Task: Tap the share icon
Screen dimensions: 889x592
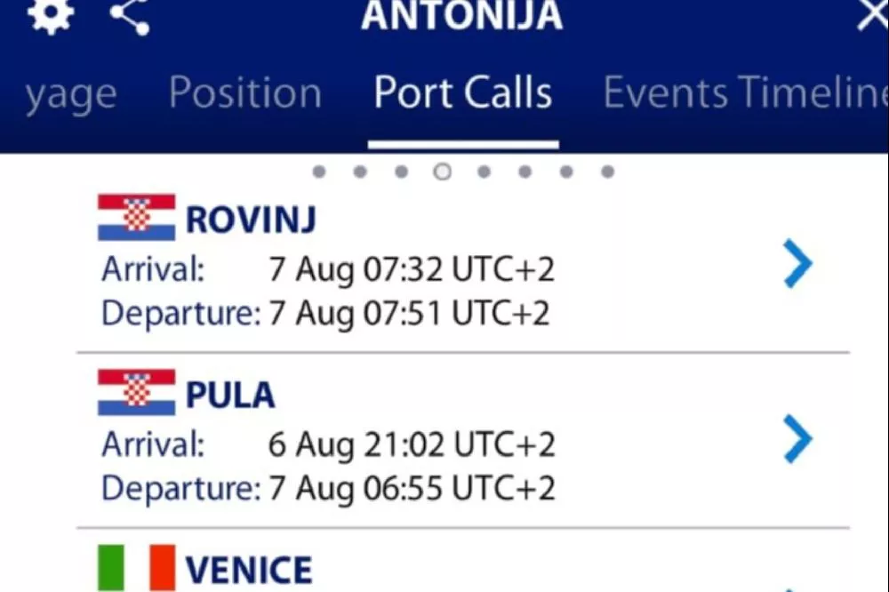Action: (130, 15)
